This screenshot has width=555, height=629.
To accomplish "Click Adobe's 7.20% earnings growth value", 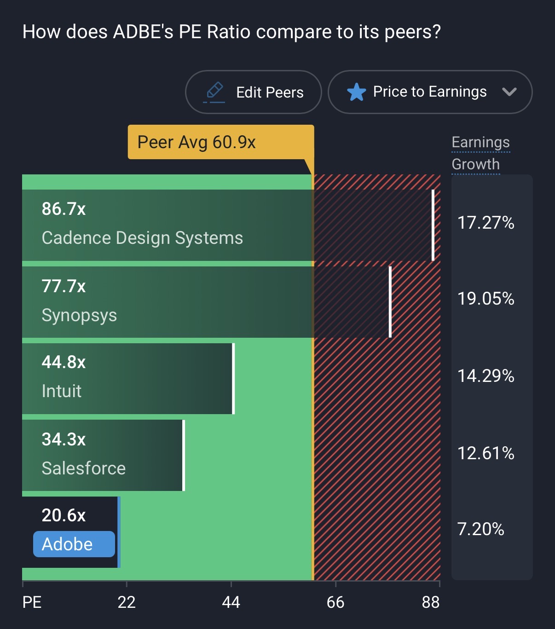I will pyautogui.click(x=480, y=529).
